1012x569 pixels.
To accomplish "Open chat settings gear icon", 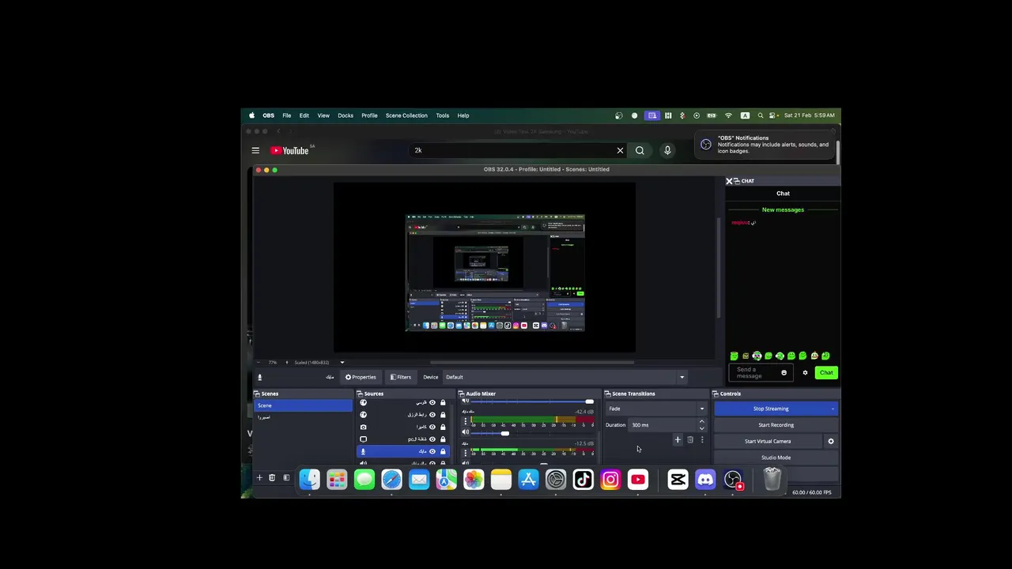I will [x=806, y=373].
